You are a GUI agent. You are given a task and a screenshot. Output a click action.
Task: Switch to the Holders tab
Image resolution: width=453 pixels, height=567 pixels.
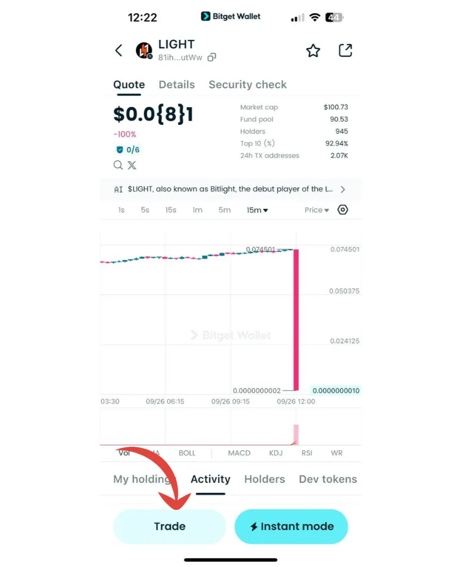tap(265, 479)
